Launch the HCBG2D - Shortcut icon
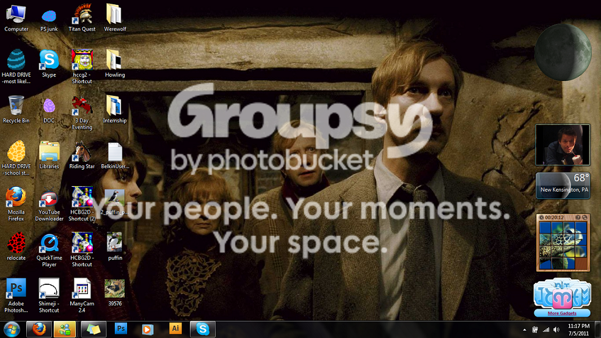The width and height of the screenshot is (601, 338). coord(82,250)
